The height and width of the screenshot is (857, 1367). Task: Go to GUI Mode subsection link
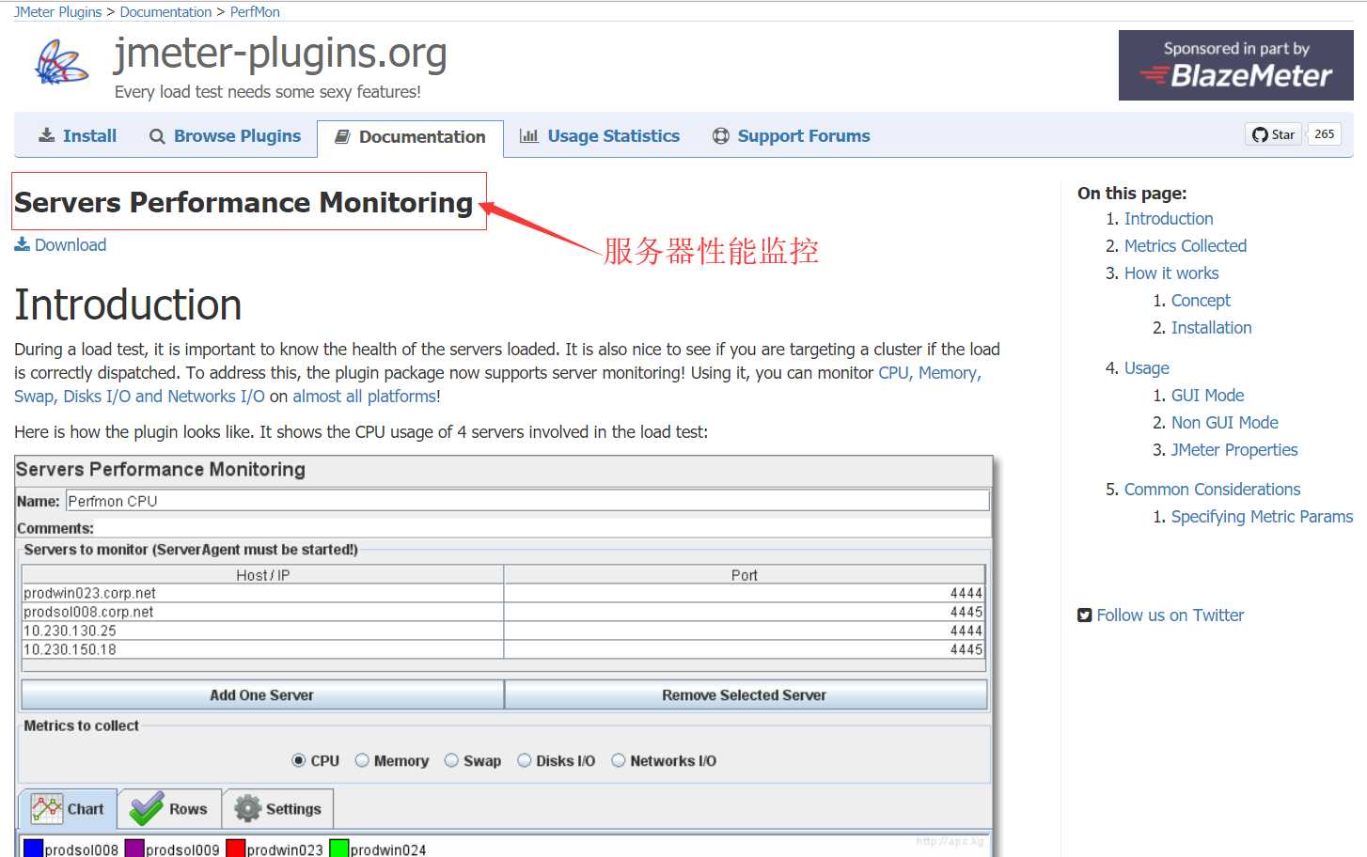[1208, 396]
